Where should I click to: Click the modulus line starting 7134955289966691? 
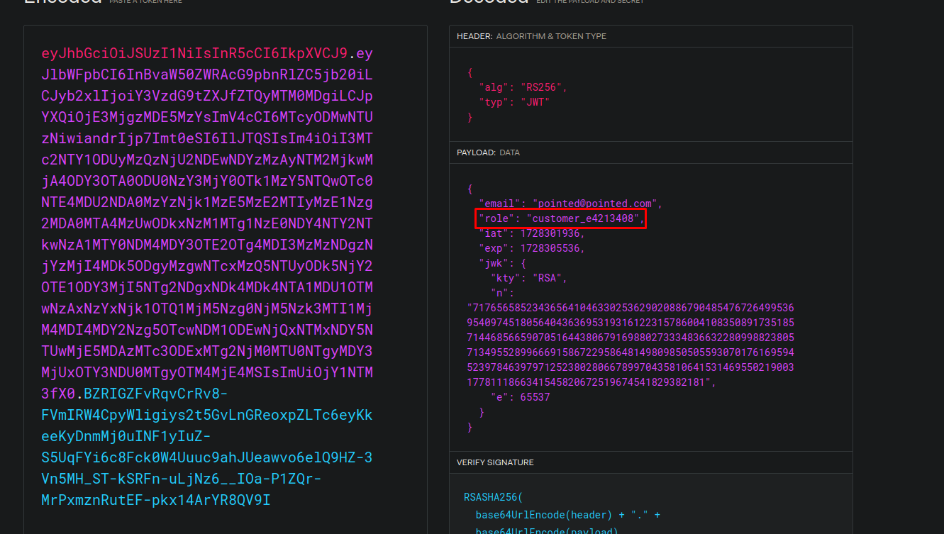[631, 352]
